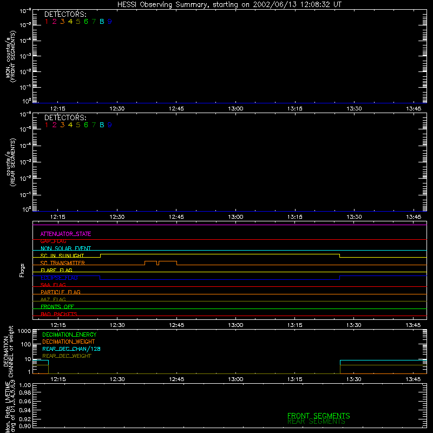
Task: Select detector 7 in front segments legend
Action: (94, 22)
